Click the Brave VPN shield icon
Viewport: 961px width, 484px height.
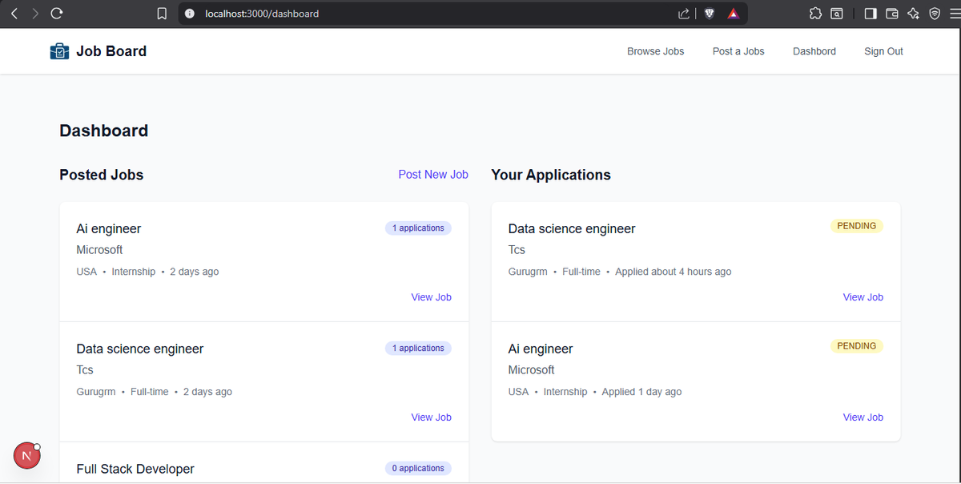(934, 14)
